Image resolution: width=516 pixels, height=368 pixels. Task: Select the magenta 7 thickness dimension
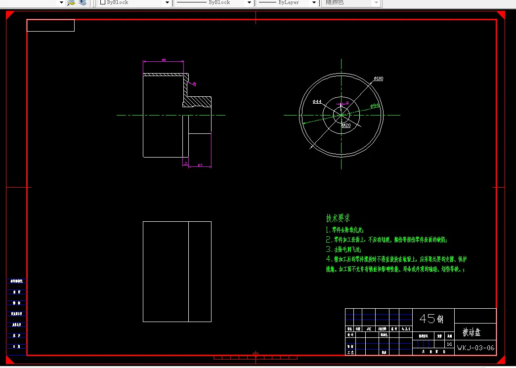186,164
